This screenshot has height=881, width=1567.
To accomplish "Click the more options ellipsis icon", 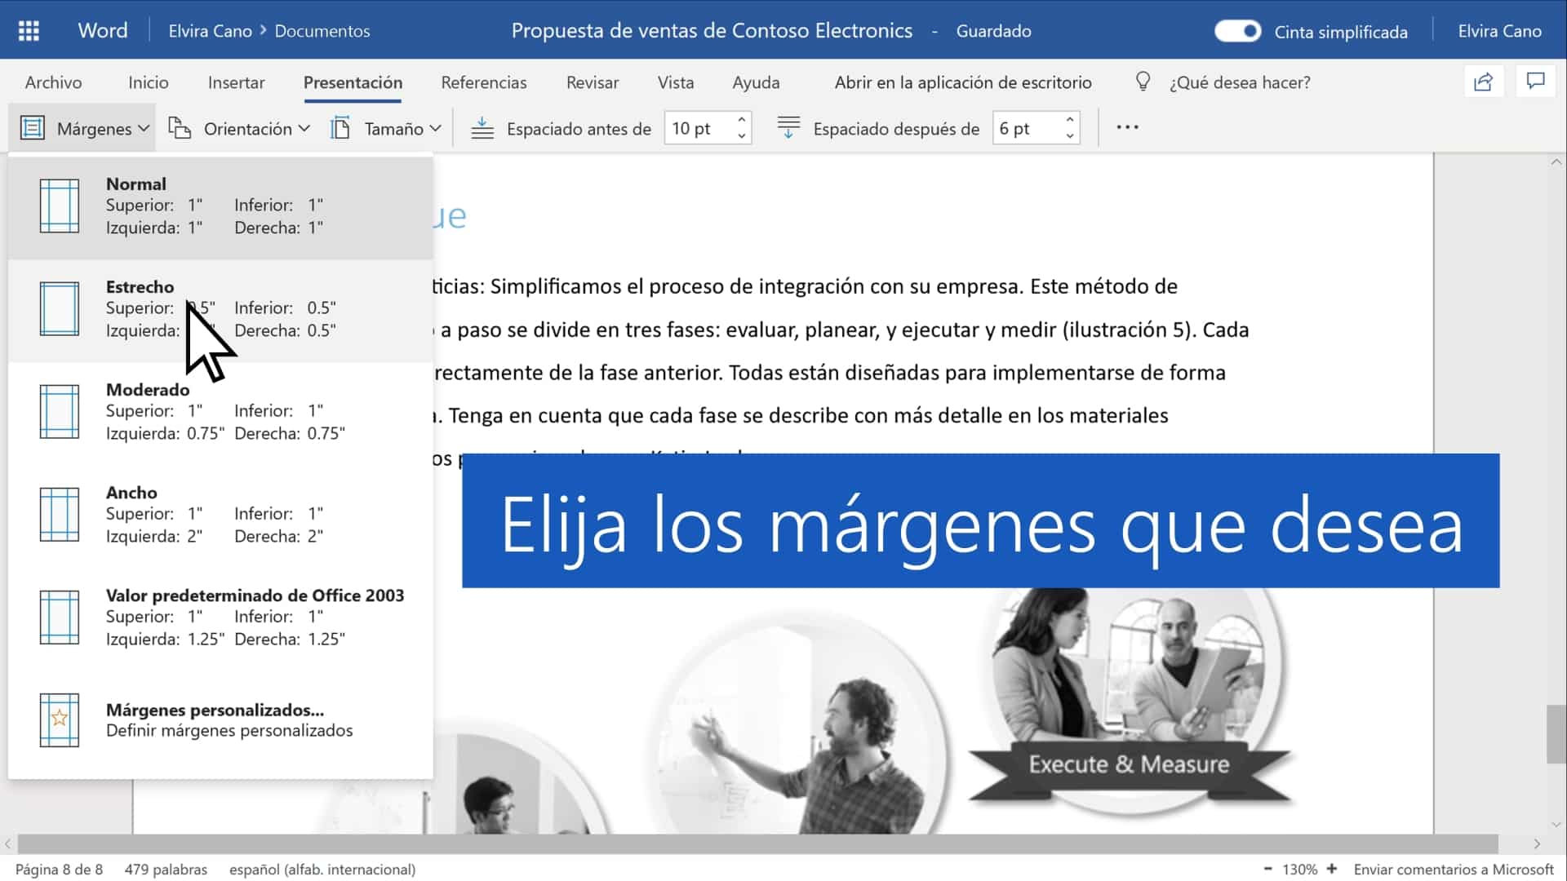I will [1127, 127].
